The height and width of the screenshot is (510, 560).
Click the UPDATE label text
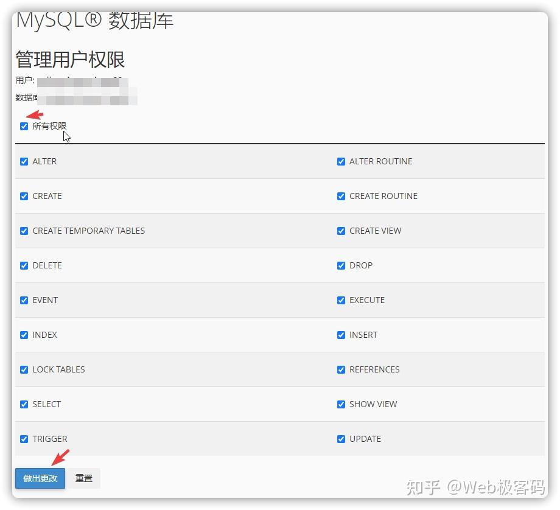click(365, 439)
